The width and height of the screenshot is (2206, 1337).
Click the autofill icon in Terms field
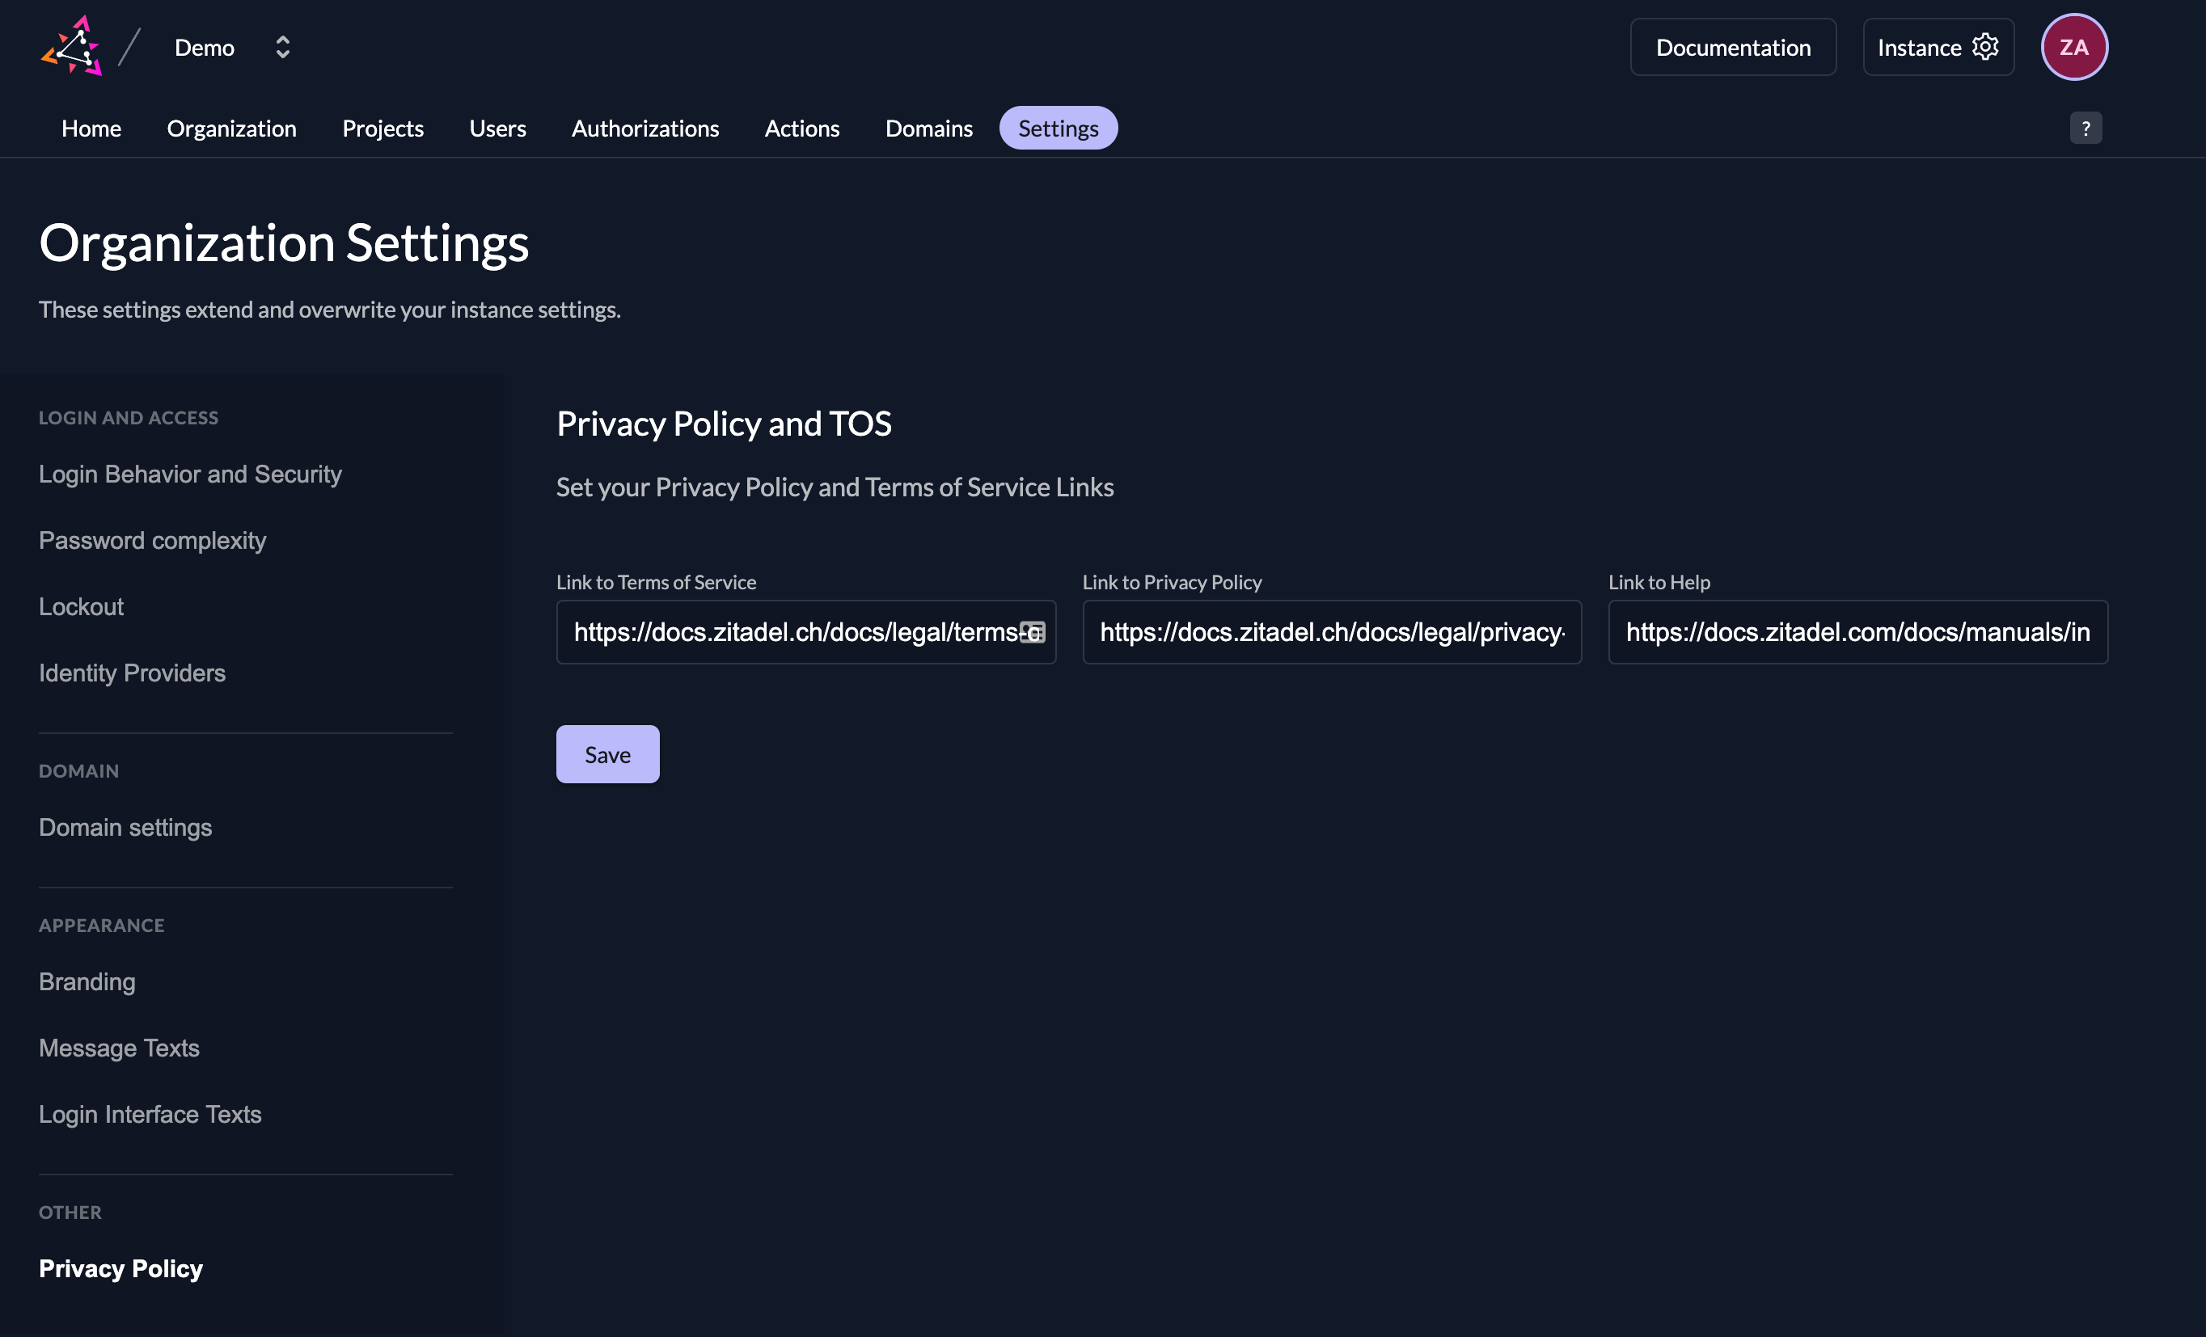(1033, 633)
